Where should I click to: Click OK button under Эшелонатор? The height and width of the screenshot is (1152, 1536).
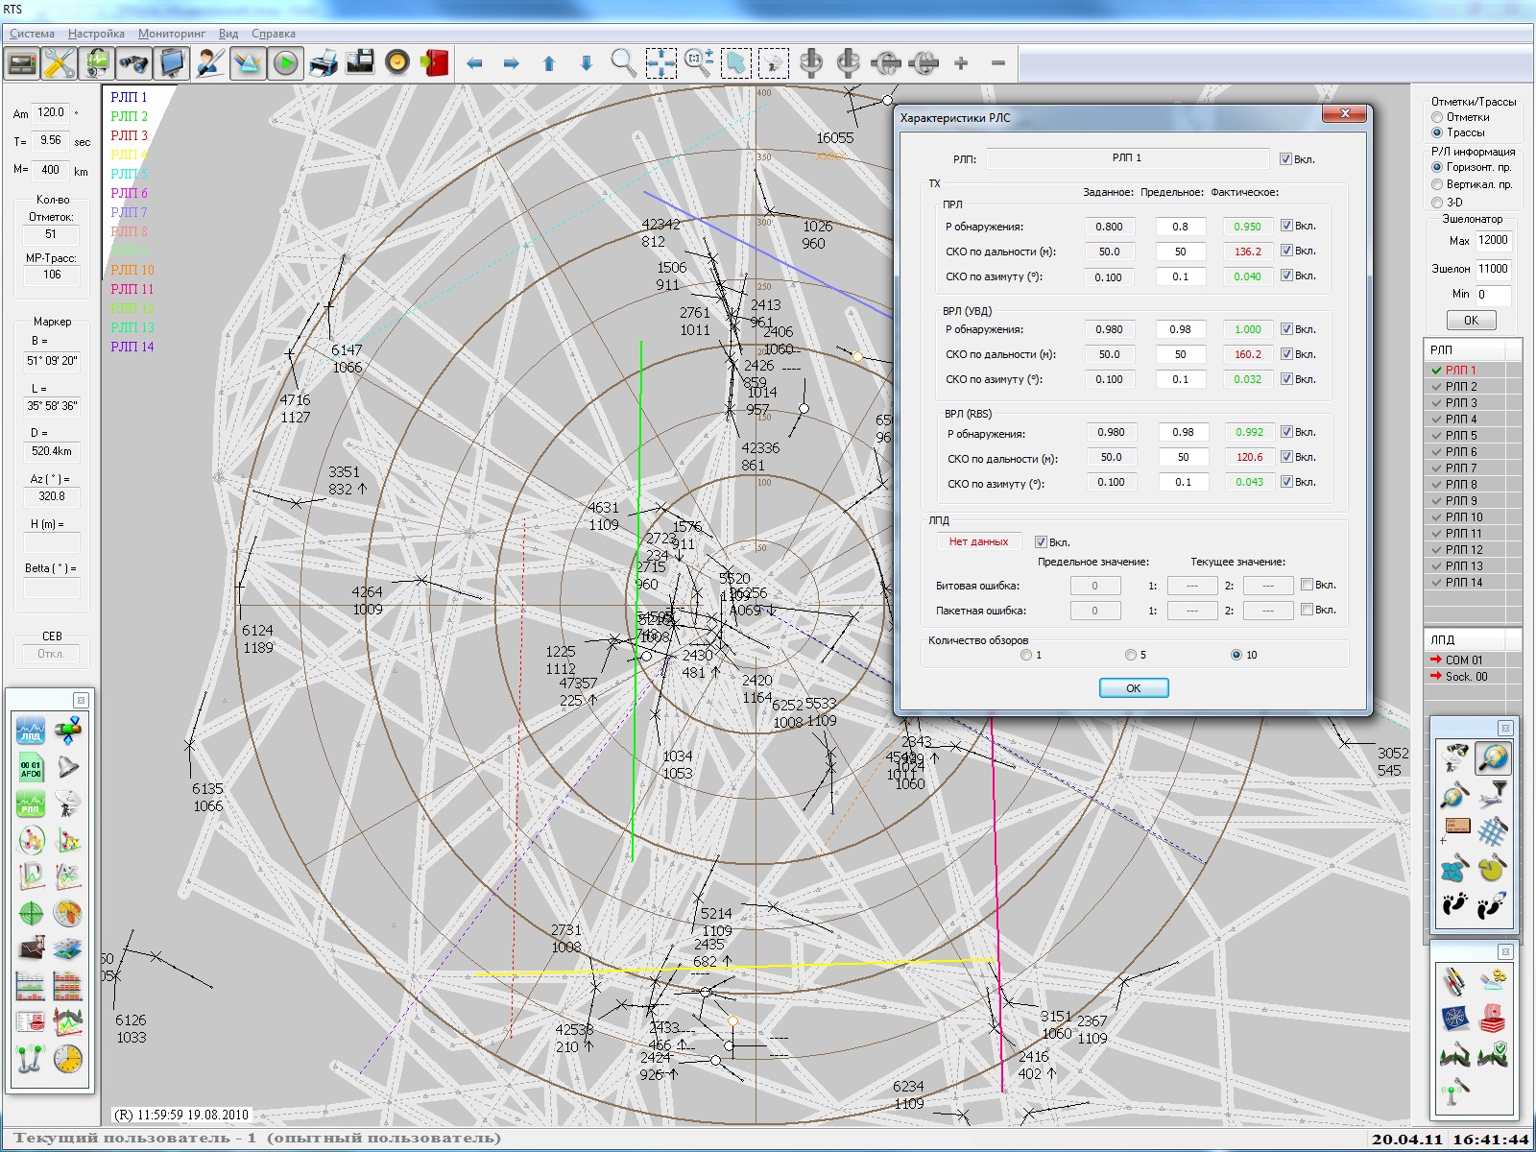pos(1471,321)
